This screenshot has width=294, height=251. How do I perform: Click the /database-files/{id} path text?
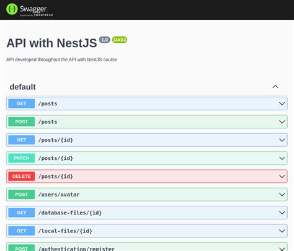point(70,213)
